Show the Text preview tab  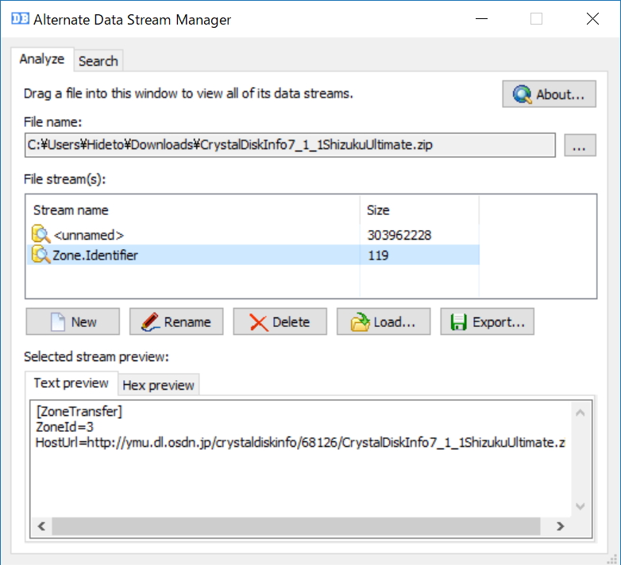tap(71, 382)
